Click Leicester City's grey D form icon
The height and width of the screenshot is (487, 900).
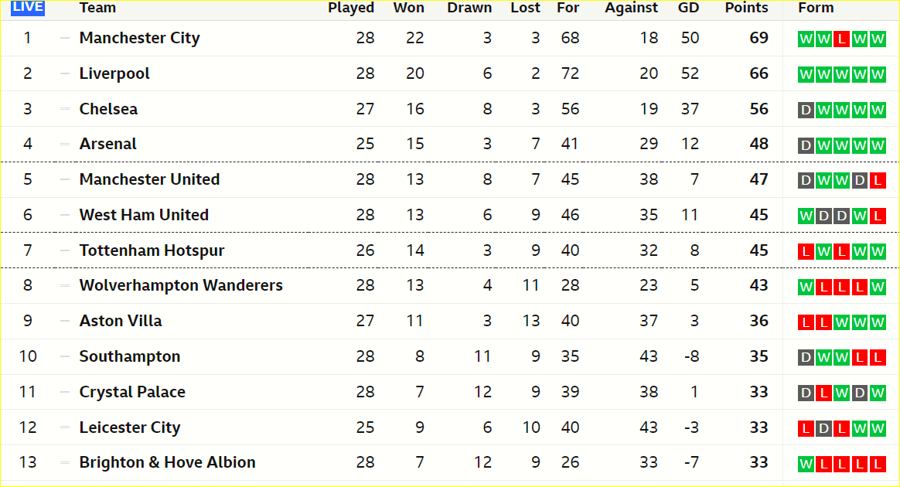pyautogui.click(x=823, y=428)
